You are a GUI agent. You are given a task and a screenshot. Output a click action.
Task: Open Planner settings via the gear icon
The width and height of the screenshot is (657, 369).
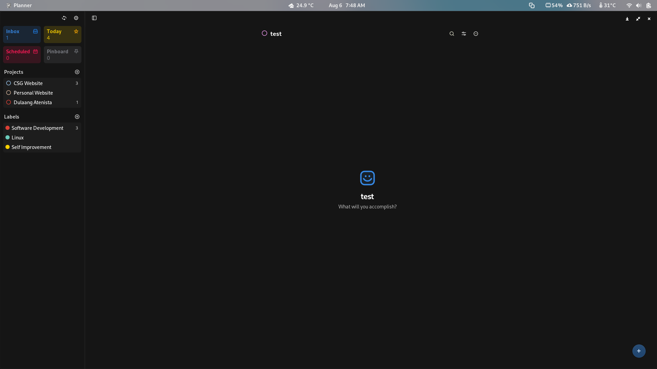76,18
